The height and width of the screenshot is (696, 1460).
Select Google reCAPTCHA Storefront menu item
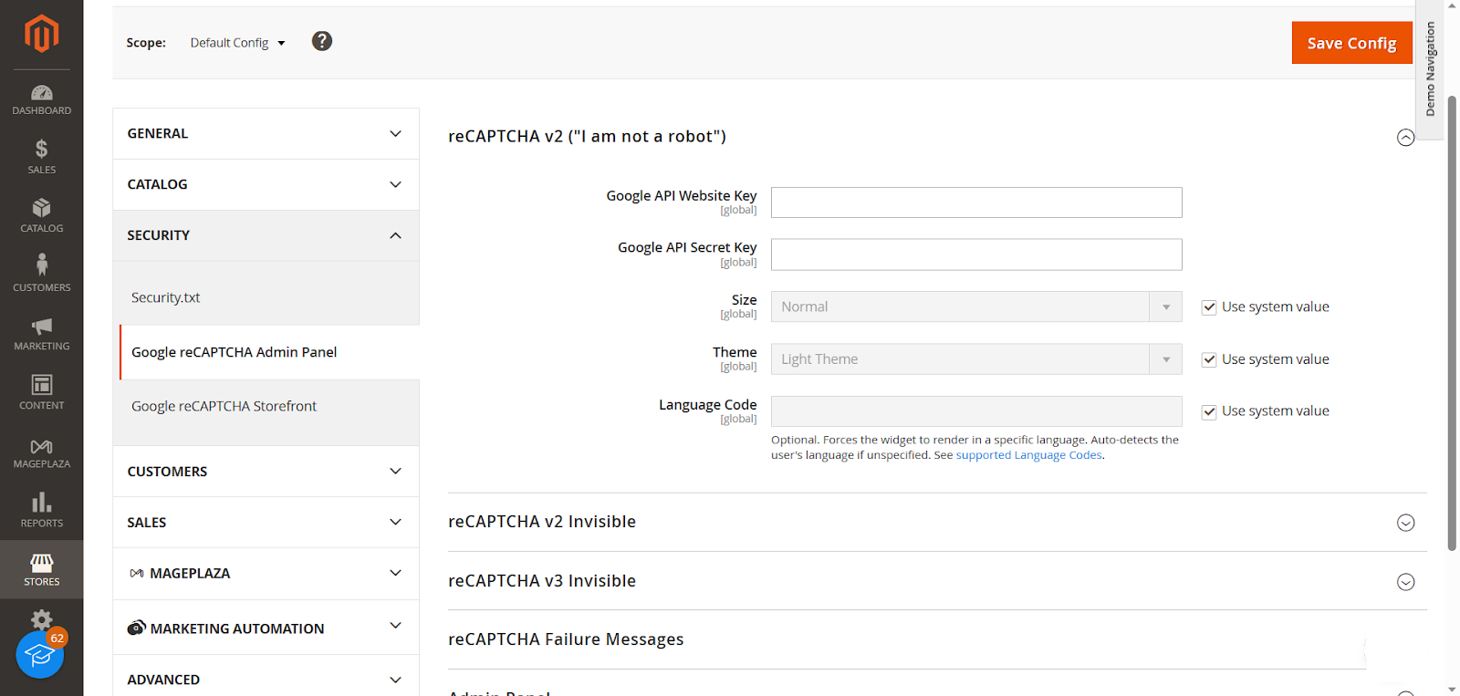coord(224,406)
